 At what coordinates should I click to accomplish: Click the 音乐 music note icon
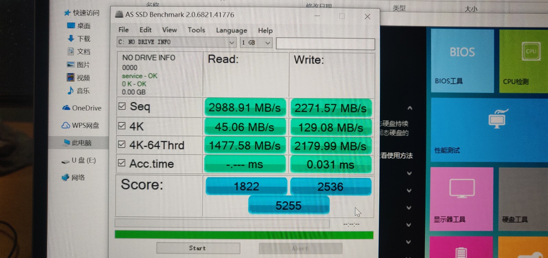(x=71, y=90)
